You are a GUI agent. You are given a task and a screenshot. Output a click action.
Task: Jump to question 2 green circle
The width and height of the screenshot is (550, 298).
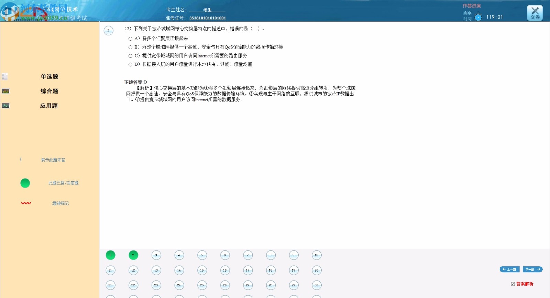tap(133, 255)
